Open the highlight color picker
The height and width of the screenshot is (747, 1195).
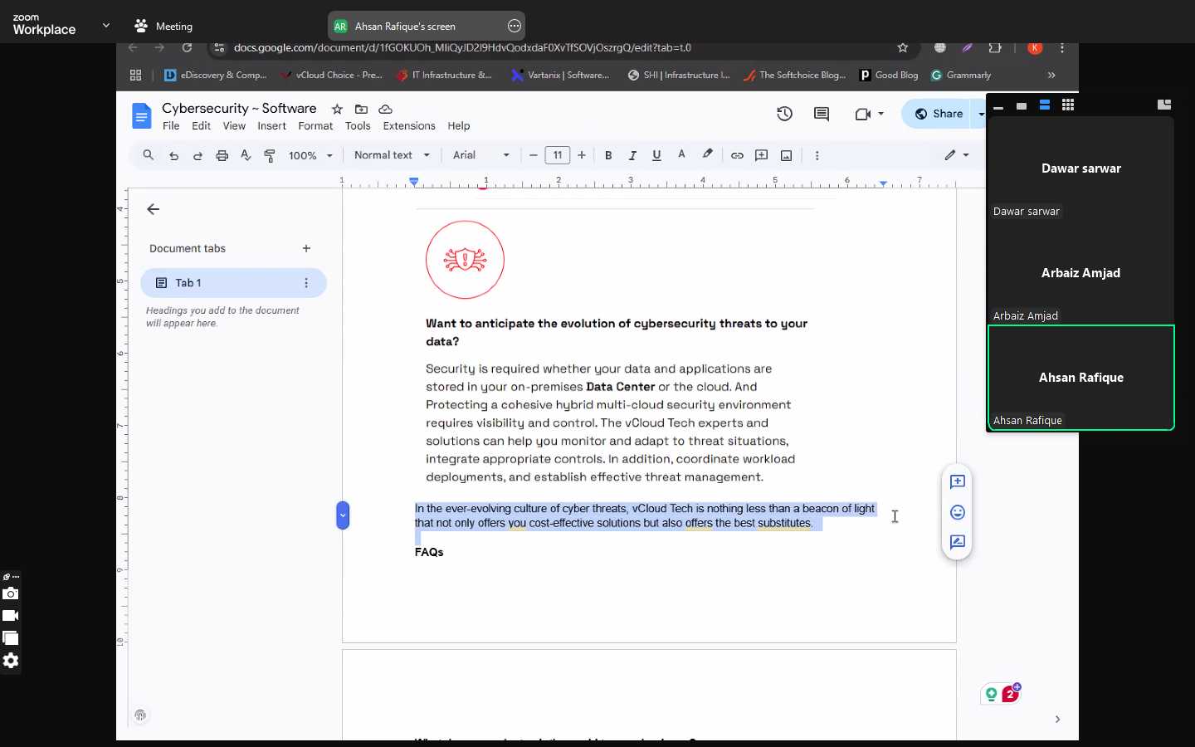click(x=708, y=155)
